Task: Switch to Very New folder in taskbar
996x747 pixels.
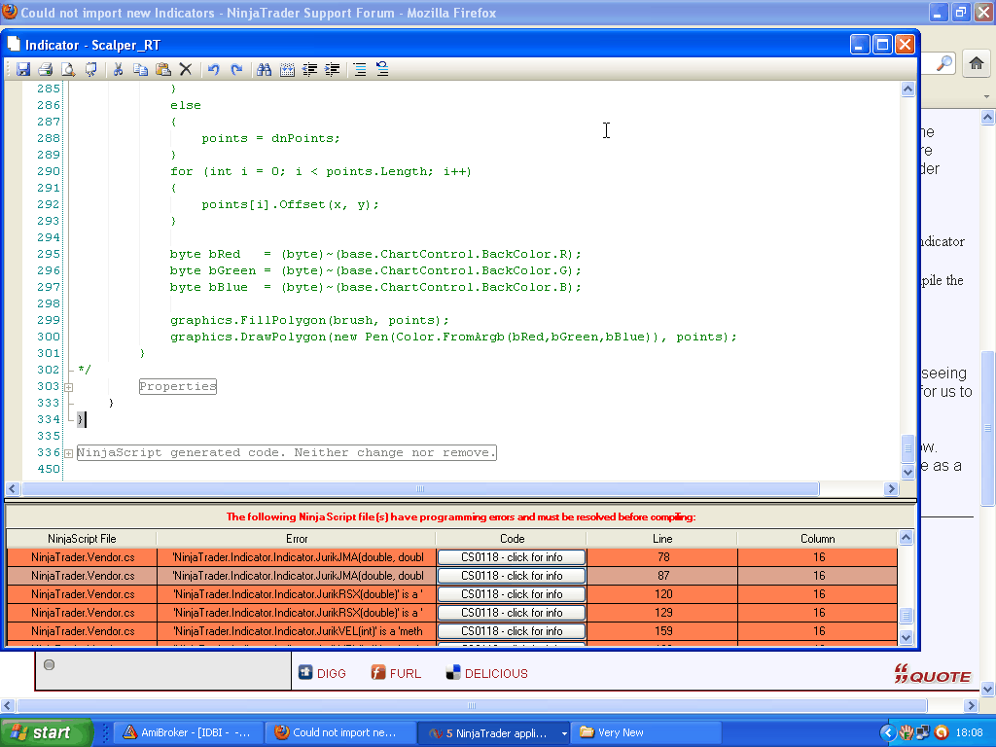Action: click(646, 732)
